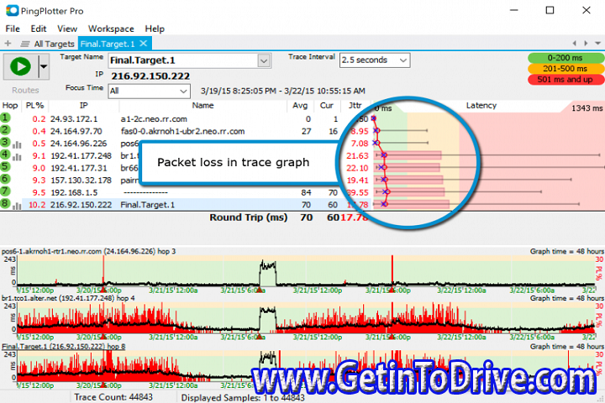The width and height of the screenshot is (605, 403).
Task: Select the row with IP 24.93.172.1
Action: (x=185, y=119)
